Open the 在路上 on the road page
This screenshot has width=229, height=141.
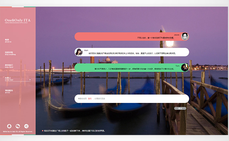(x=9, y=78)
